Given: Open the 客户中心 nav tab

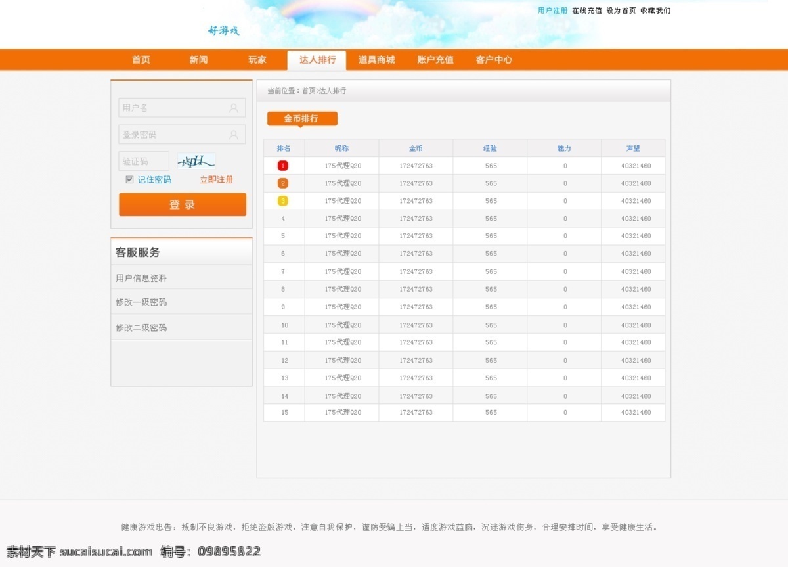Looking at the screenshot, I should [494, 60].
